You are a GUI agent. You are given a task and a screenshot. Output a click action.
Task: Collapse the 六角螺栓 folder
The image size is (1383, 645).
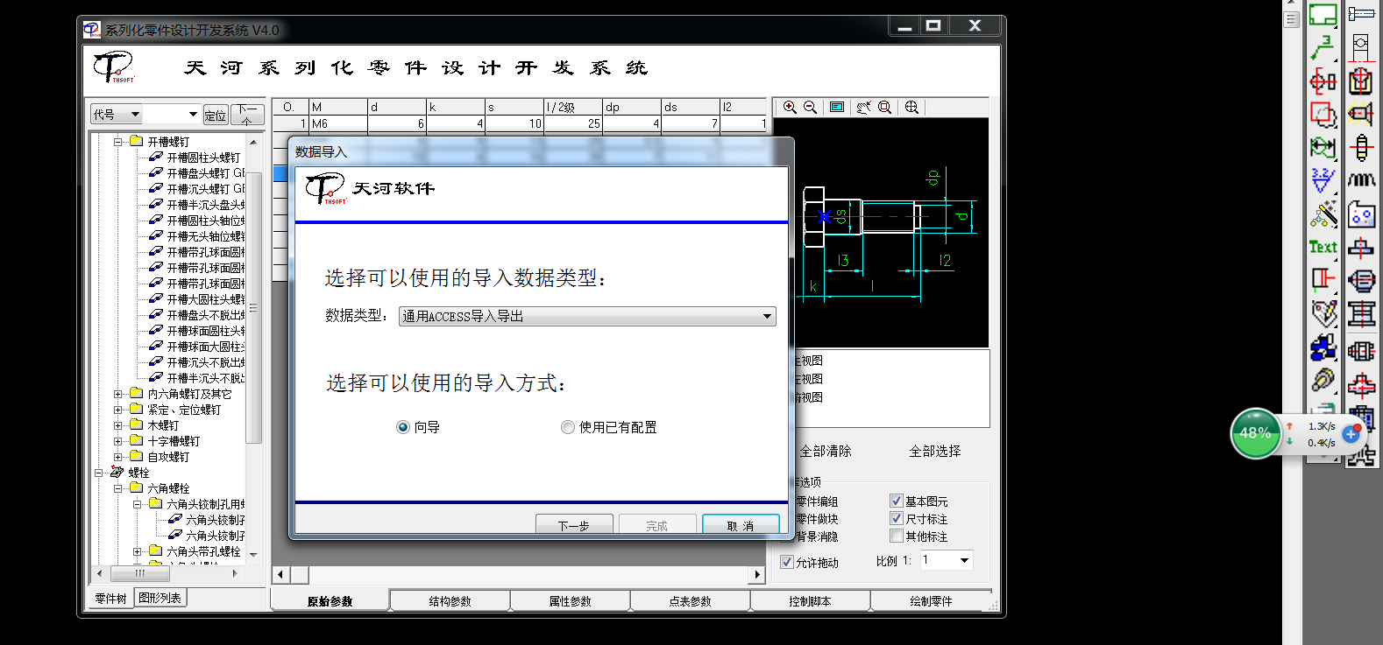(117, 488)
